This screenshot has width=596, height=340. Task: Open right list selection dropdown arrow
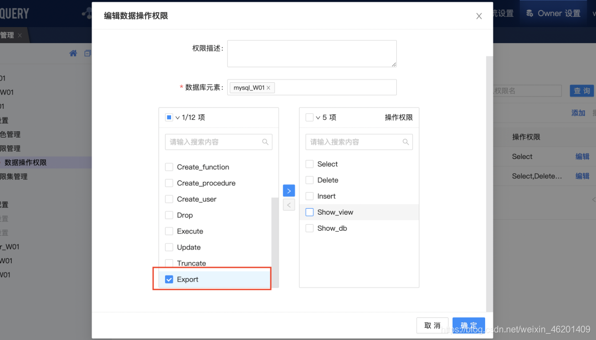point(318,118)
